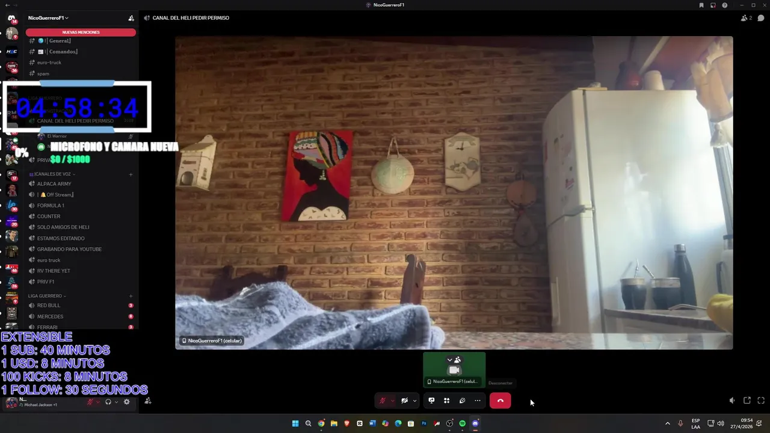
Task: Open output device arrow beside headphones
Action: click(115, 402)
